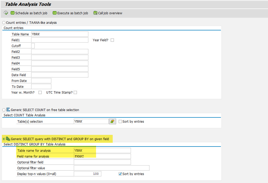Click the Execute as batch job icon
Image resolution: width=268 pixels, height=183 pixels.
tap(54, 13)
